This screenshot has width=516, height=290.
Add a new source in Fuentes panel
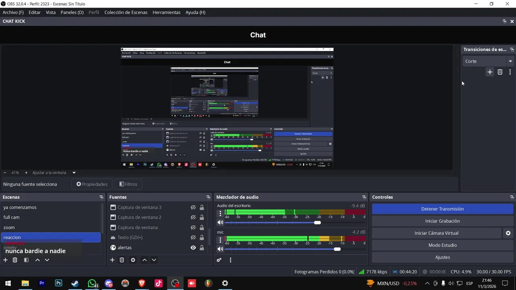[112, 260]
